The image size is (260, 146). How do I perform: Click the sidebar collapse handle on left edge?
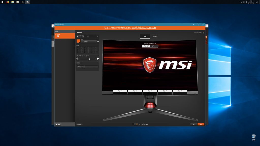coord(53,44)
